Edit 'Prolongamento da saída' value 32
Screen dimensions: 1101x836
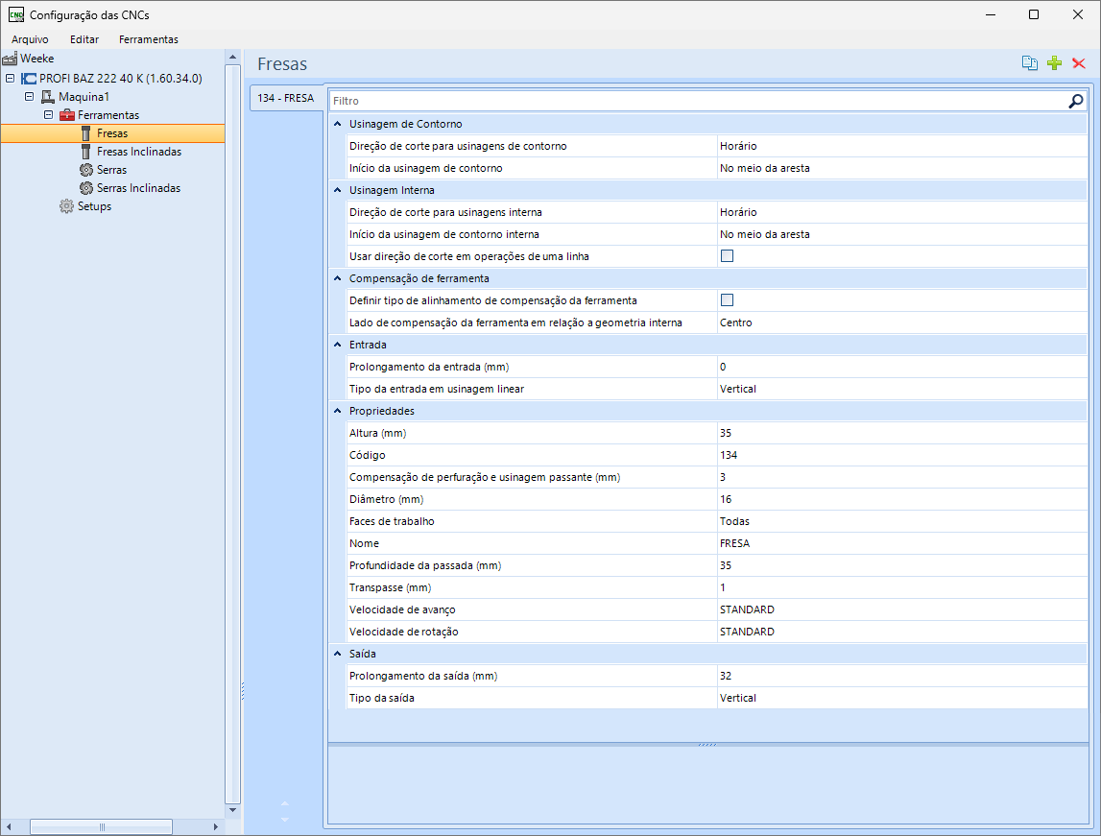pyautogui.click(x=902, y=677)
